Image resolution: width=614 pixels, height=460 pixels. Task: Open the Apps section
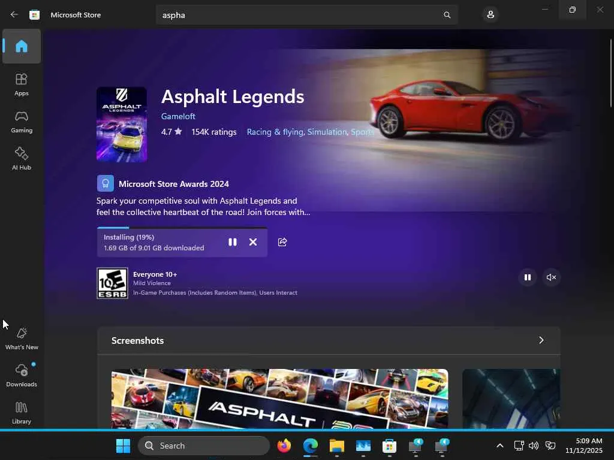pos(22,84)
